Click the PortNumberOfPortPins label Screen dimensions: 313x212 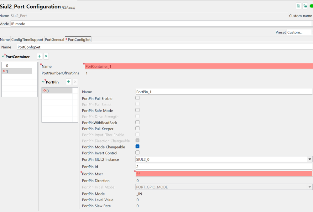pos(60,73)
